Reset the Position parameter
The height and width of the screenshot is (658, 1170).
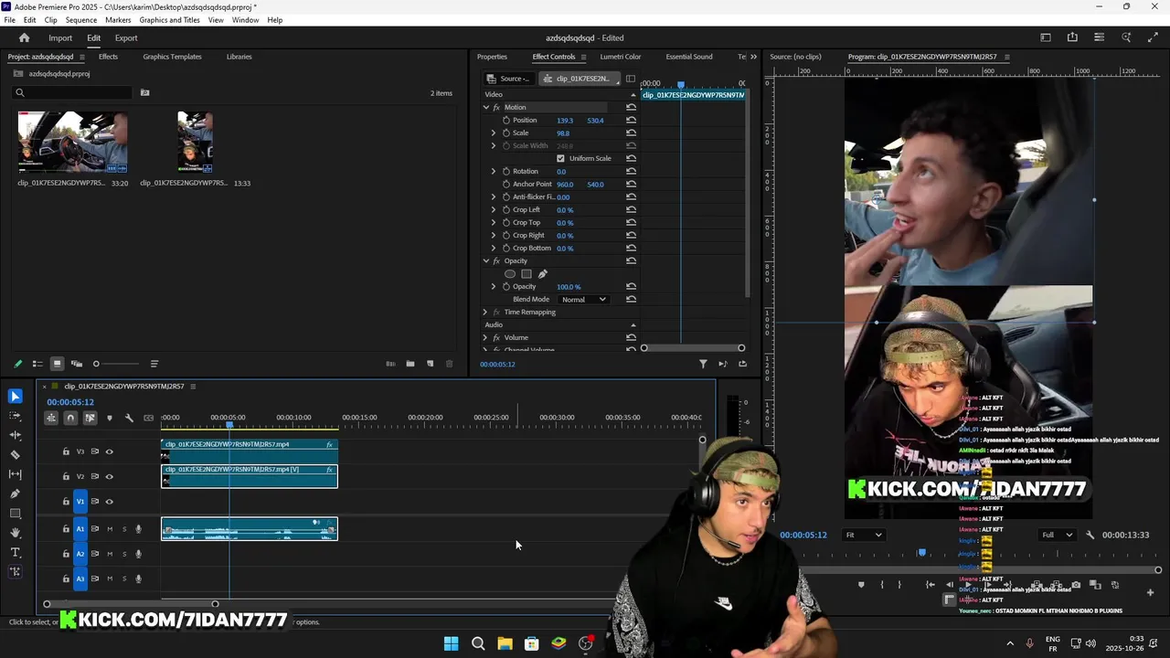pos(631,120)
